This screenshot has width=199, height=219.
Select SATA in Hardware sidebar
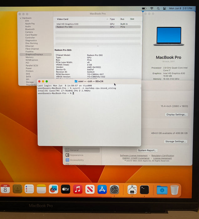(x=28, y=77)
